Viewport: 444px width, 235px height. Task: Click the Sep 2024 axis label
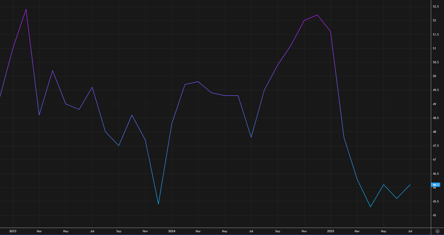(x=277, y=231)
